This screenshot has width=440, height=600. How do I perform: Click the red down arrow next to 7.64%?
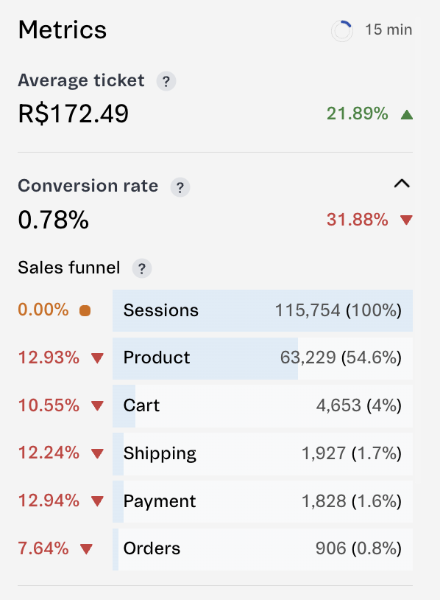[86, 549]
